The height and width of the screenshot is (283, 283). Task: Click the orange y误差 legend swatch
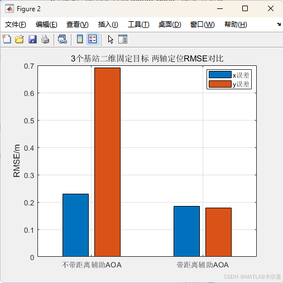[220, 84]
